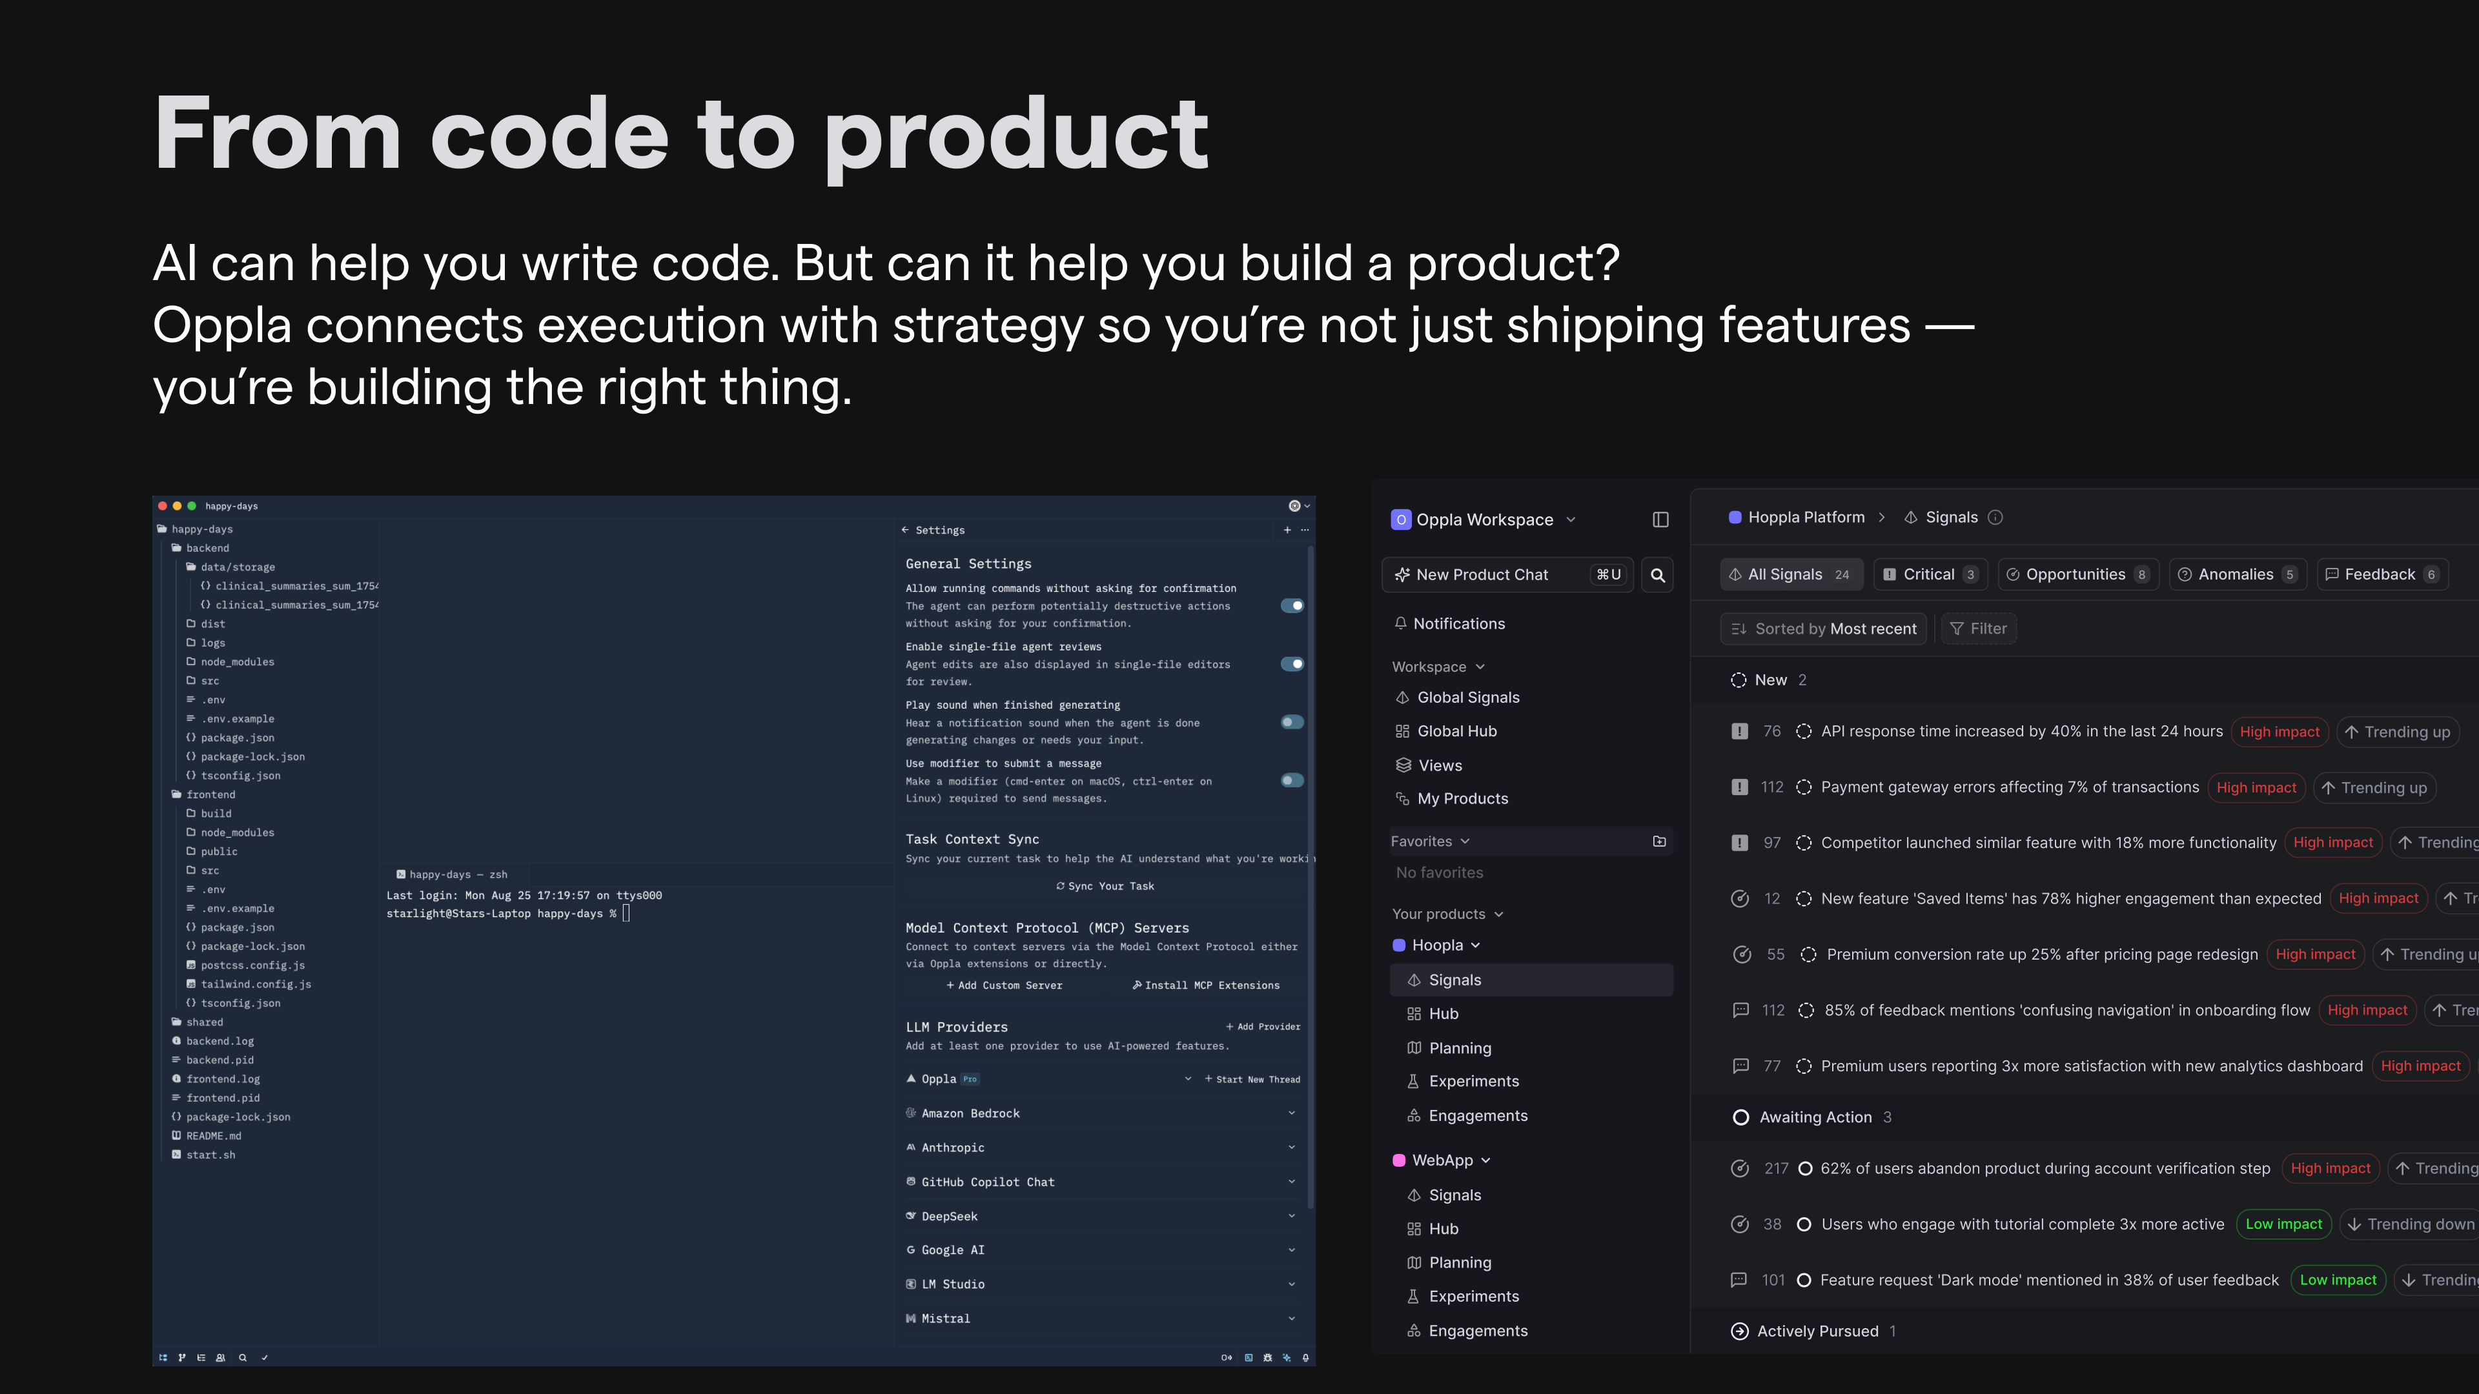
Task: Click the happy-days zsh terminal tab
Action: pos(451,874)
